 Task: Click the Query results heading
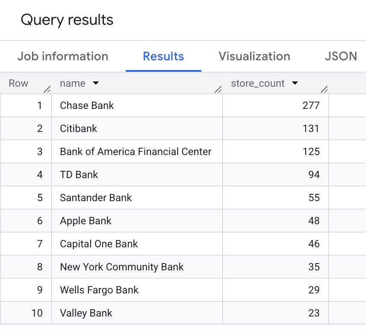67,20
